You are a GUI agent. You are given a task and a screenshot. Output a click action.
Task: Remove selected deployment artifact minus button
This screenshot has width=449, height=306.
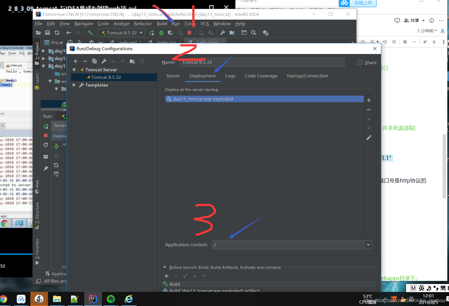(x=369, y=110)
